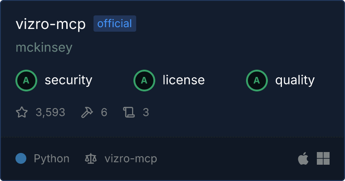Screen dimensions: 345x181
Task: Click the license label text
Action: pos(184,80)
